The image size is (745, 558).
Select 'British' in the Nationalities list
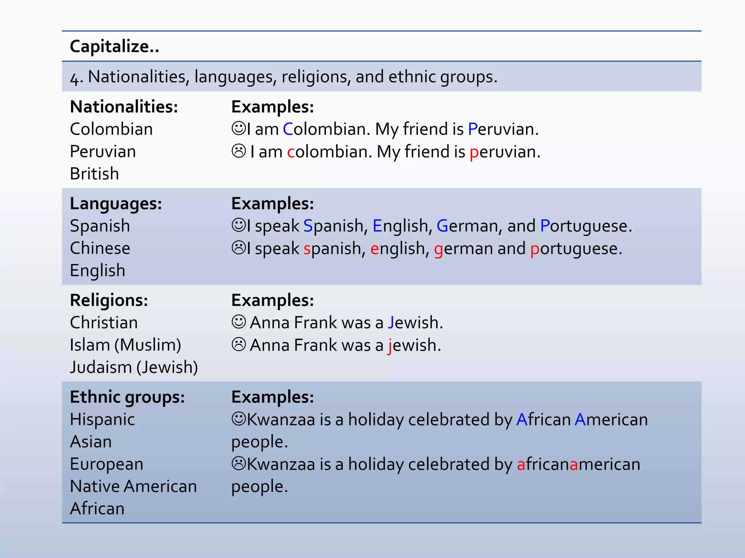coord(95,174)
